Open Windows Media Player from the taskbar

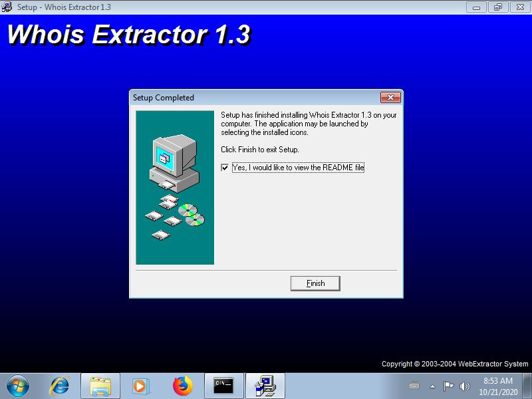140,386
